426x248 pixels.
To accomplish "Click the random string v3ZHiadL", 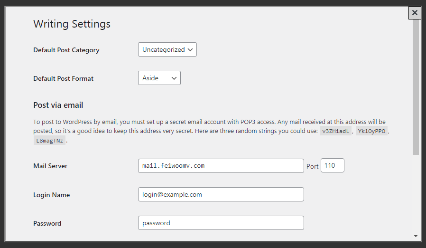I will tap(336, 131).
